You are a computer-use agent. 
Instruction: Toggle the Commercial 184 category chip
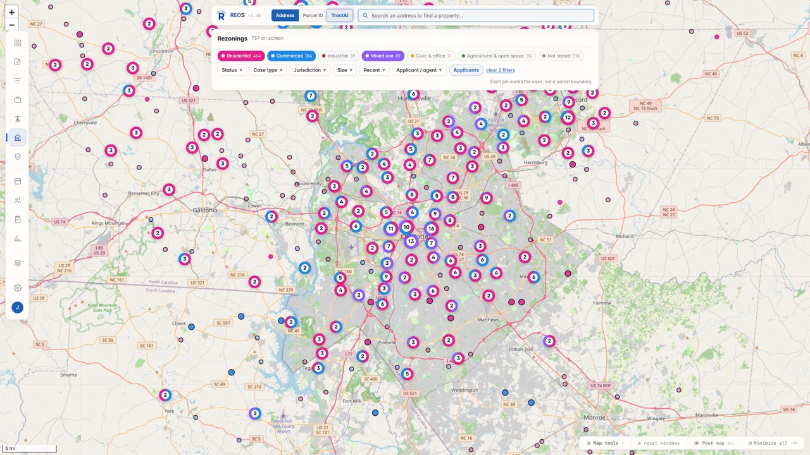[x=291, y=56]
